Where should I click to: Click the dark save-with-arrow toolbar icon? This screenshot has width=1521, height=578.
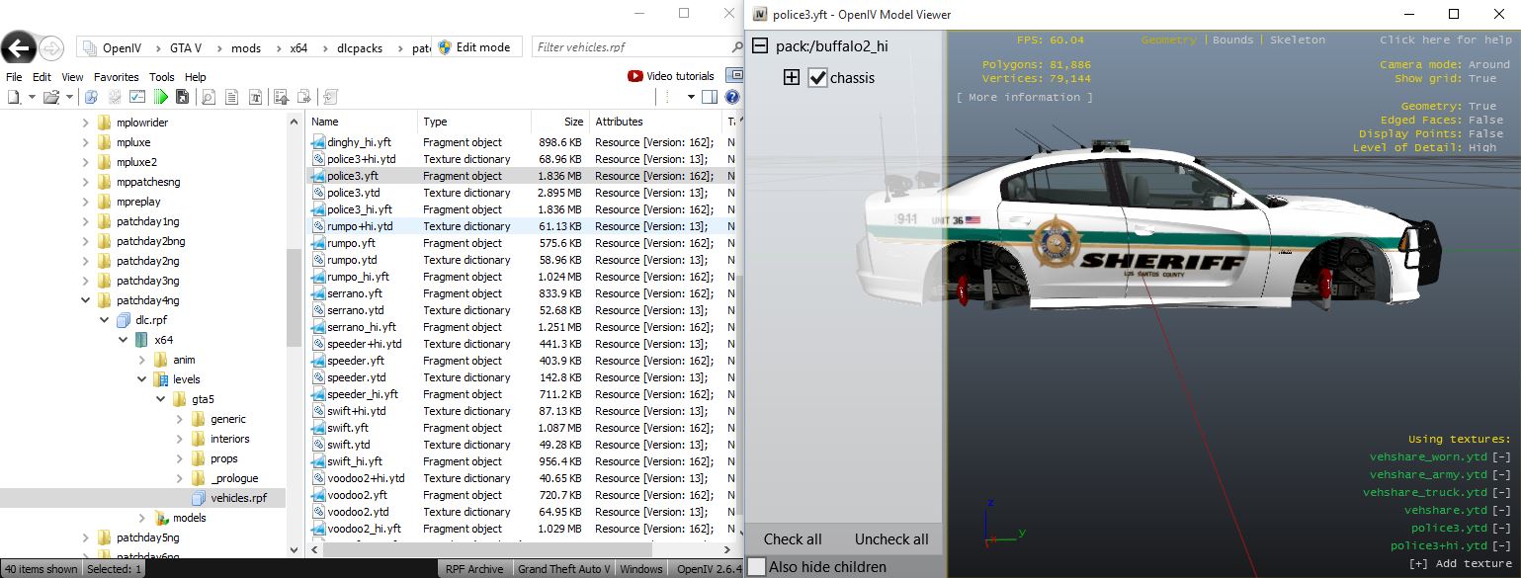(x=182, y=97)
